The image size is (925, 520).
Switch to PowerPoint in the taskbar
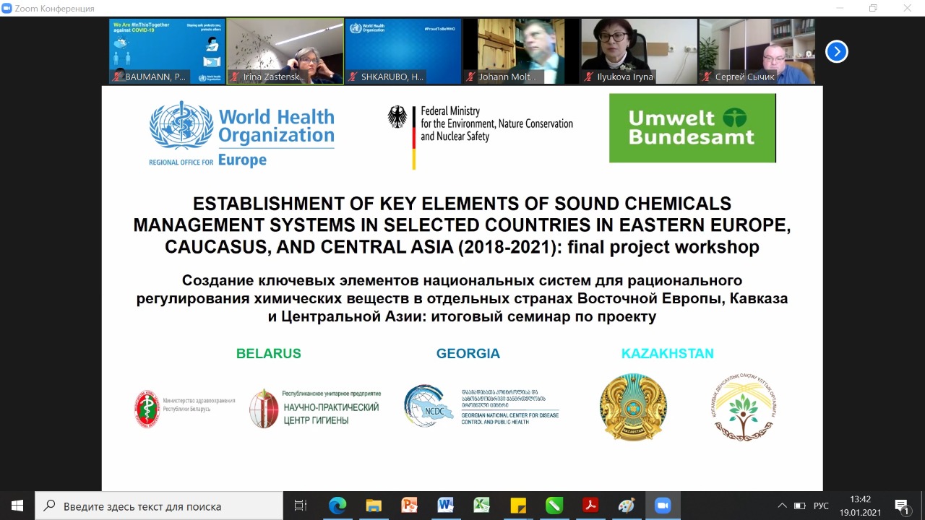[x=410, y=506]
